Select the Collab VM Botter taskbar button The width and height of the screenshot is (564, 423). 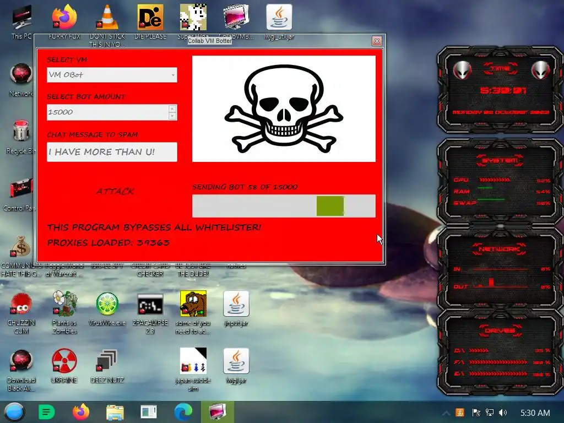[218, 412]
